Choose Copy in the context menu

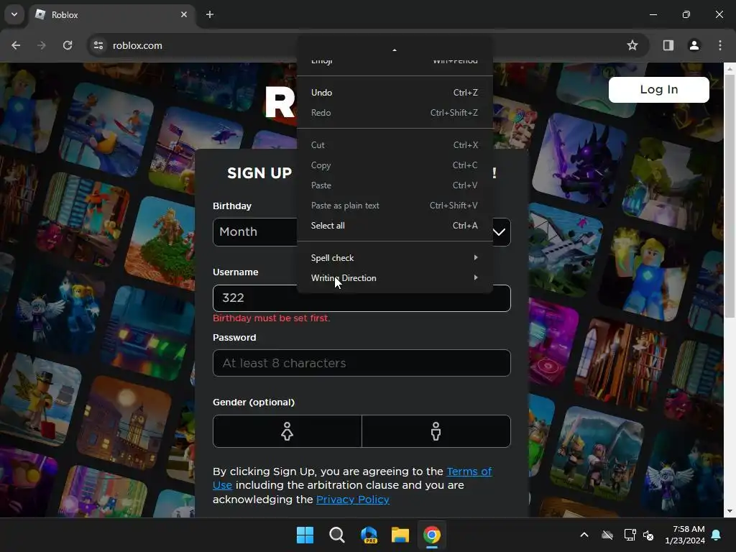pyautogui.click(x=395, y=165)
